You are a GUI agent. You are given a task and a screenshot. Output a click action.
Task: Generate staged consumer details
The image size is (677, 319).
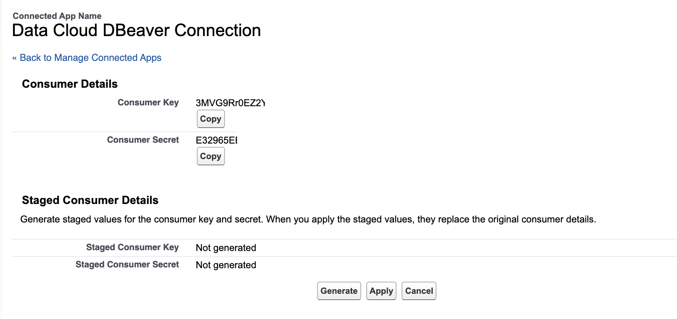click(x=339, y=291)
